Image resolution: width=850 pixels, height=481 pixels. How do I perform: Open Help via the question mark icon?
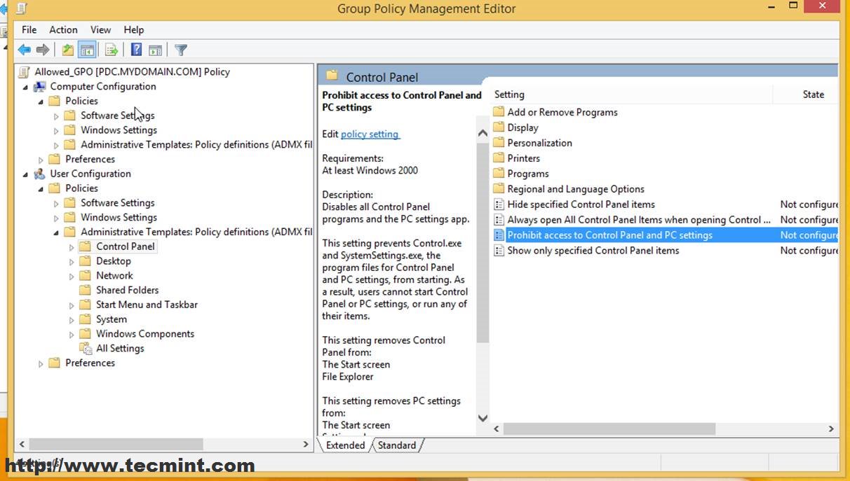pos(137,50)
